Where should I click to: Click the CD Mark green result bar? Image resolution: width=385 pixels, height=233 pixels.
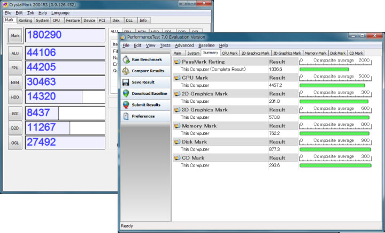click(x=335, y=166)
